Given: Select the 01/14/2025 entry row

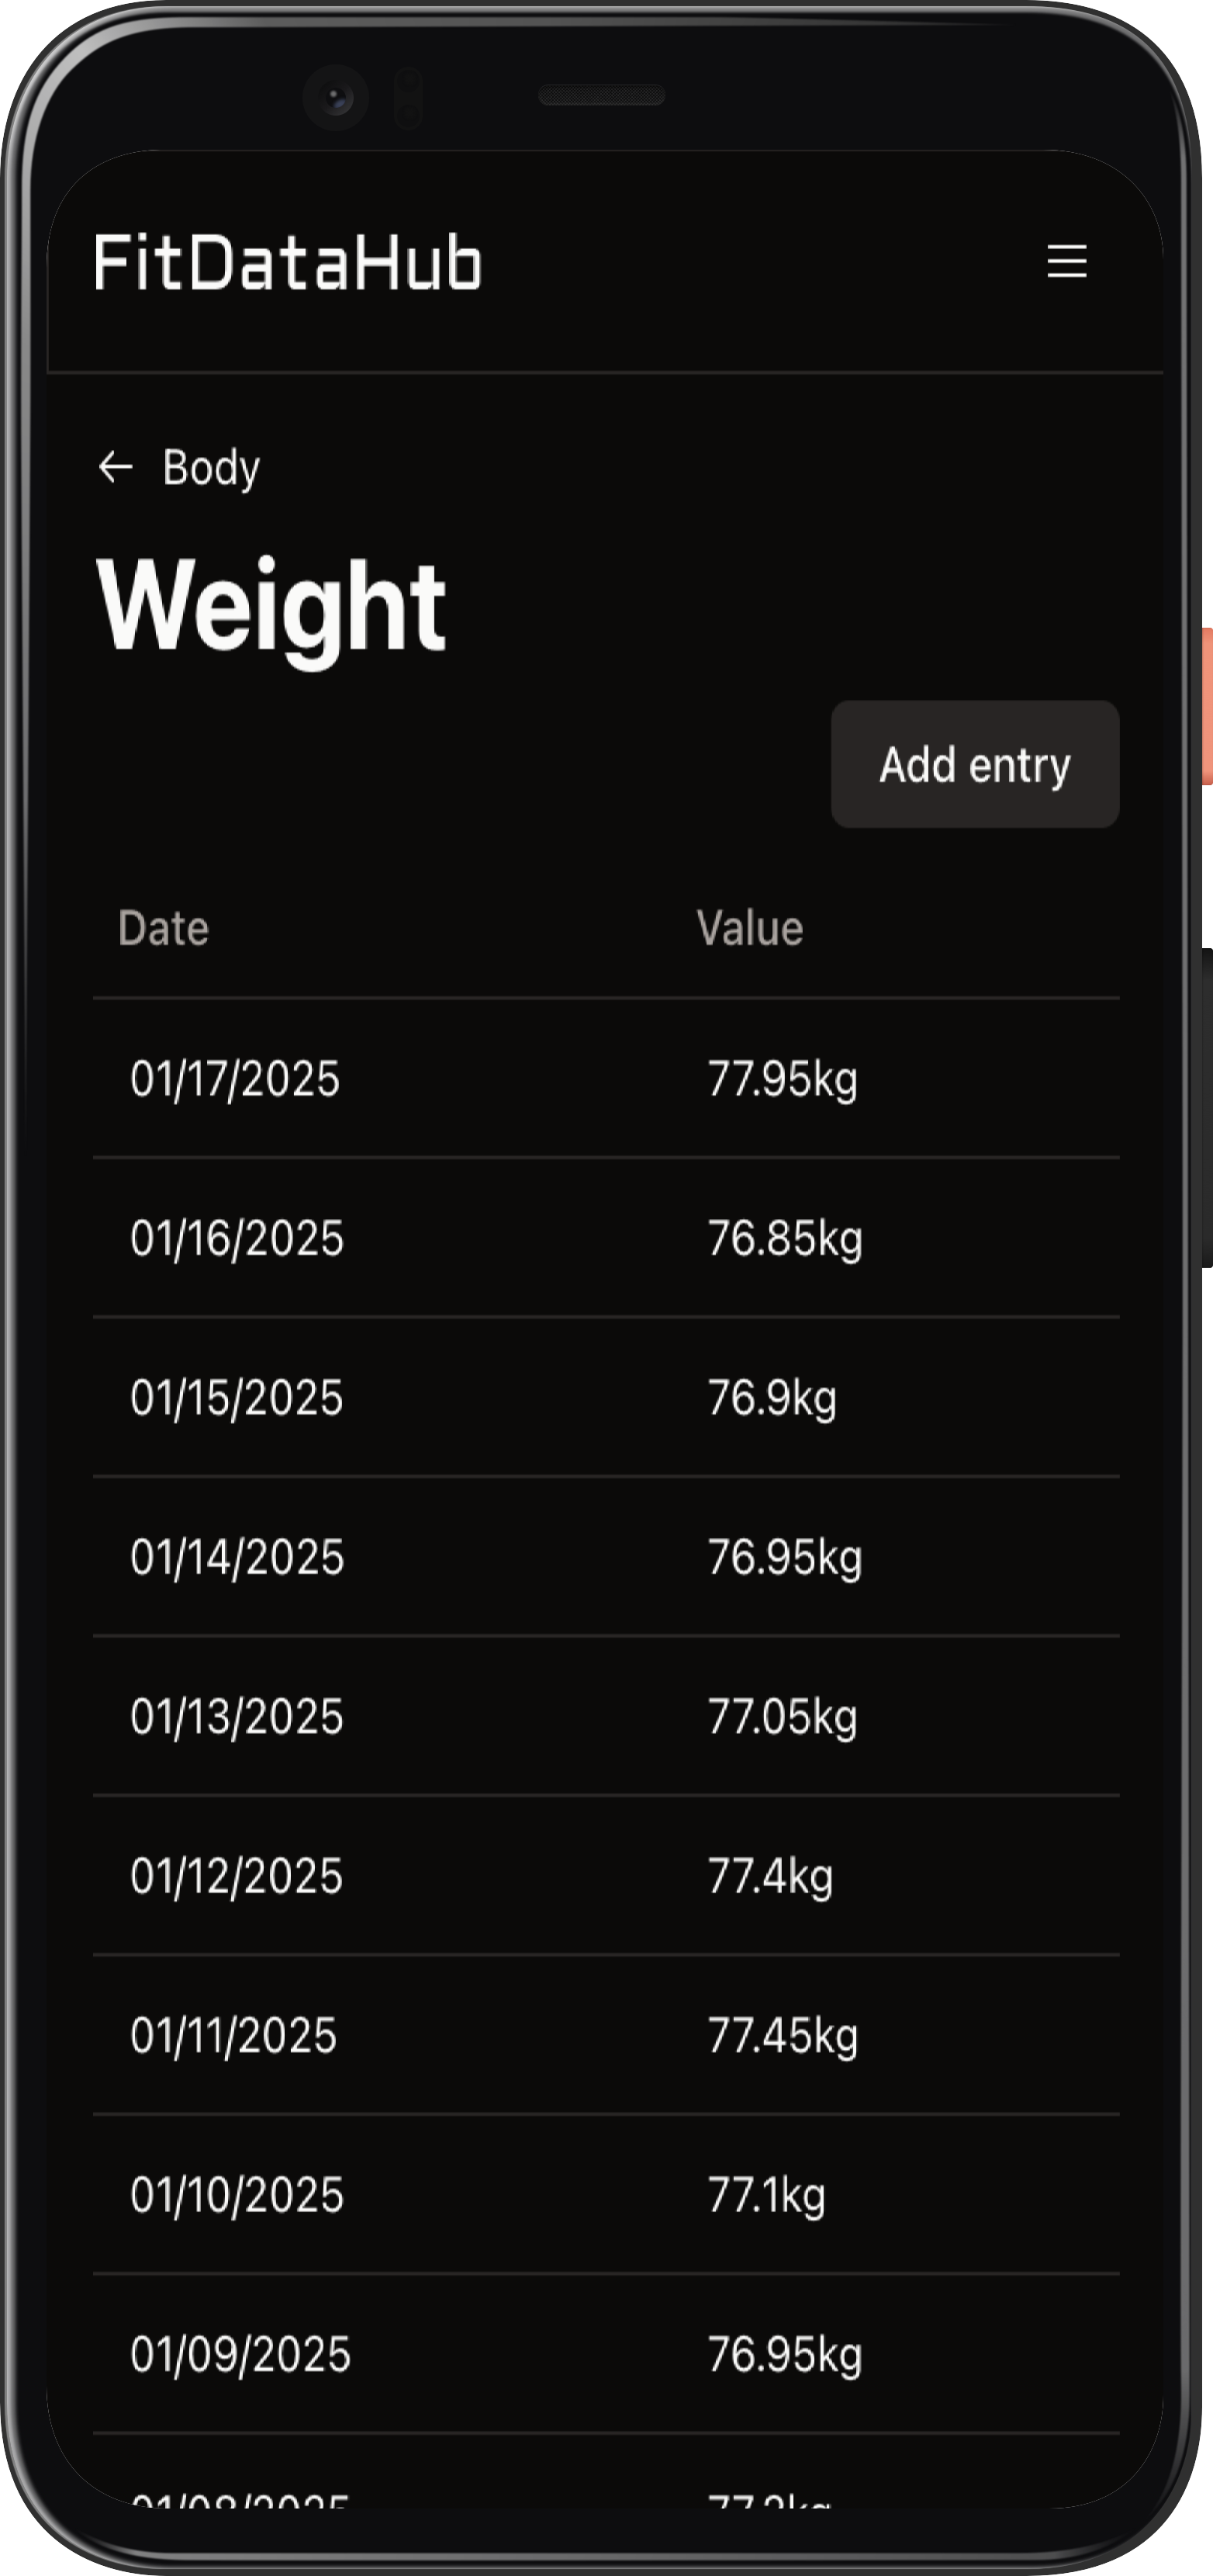Looking at the screenshot, I should point(606,1557).
